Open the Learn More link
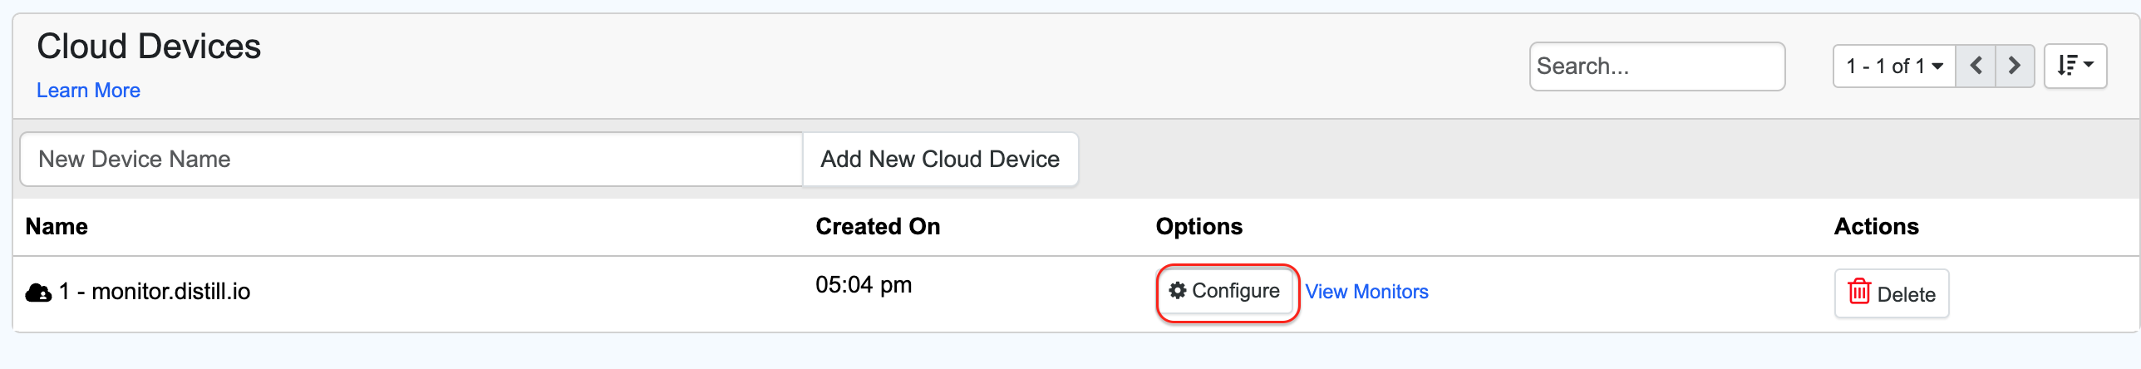 pos(88,91)
